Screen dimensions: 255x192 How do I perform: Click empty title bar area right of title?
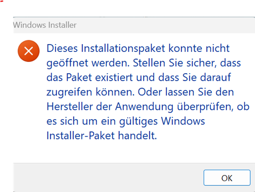tap(165, 25)
